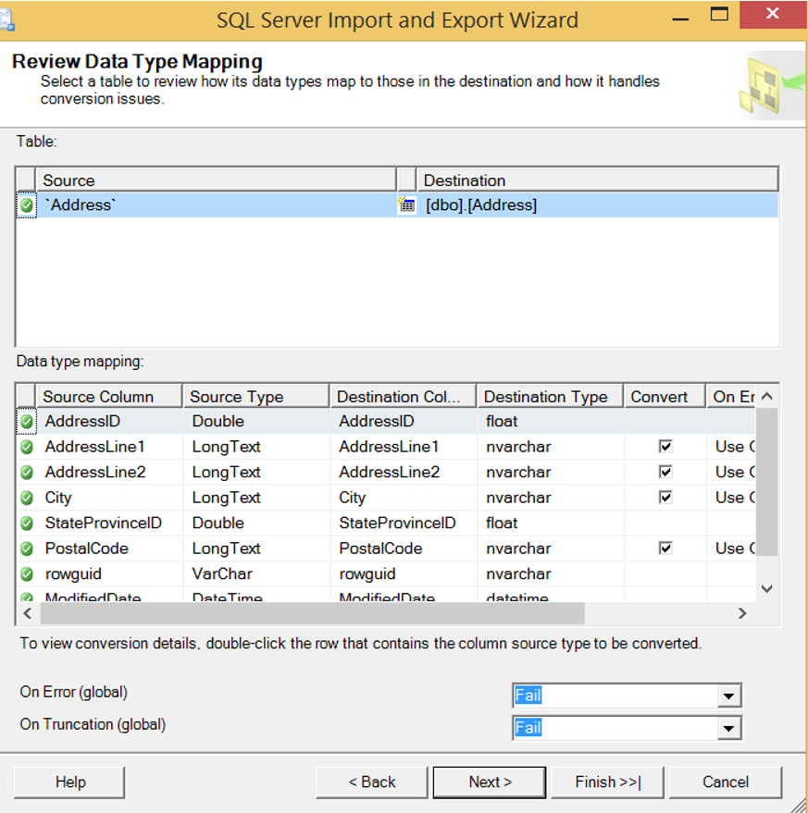Image resolution: width=808 pixels, height=813 pixels.
Task: Click the Destination column header in Table list
Action: point(597,180)
